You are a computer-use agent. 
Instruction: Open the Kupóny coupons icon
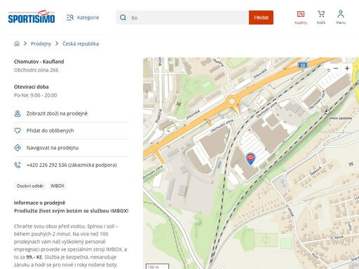click(301, 18)
